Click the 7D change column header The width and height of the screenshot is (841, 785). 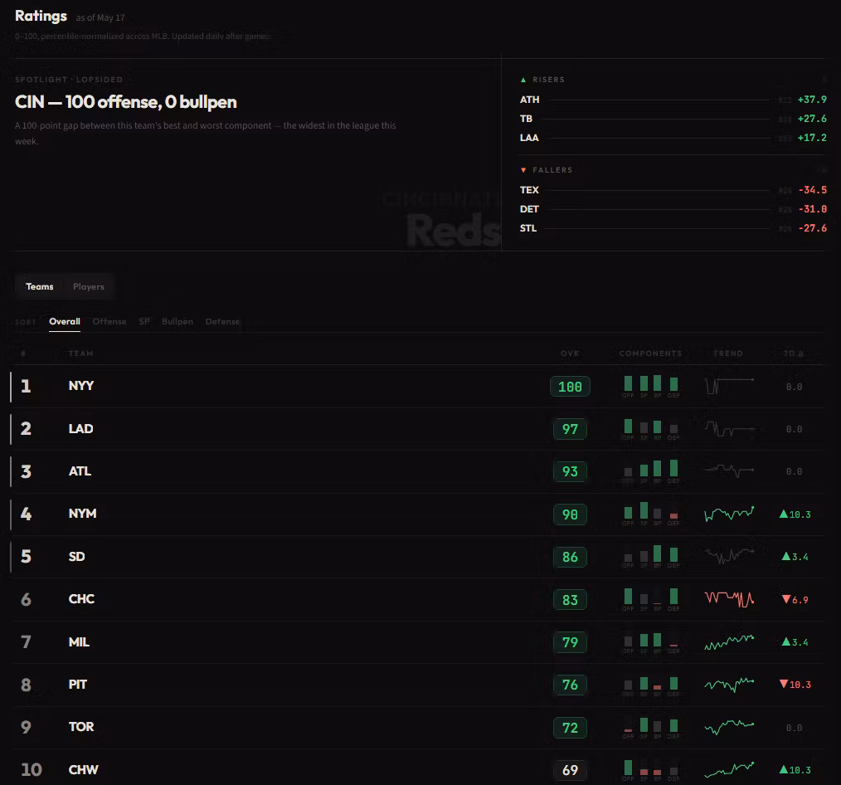pyautogui.click(x=794, y=353)
